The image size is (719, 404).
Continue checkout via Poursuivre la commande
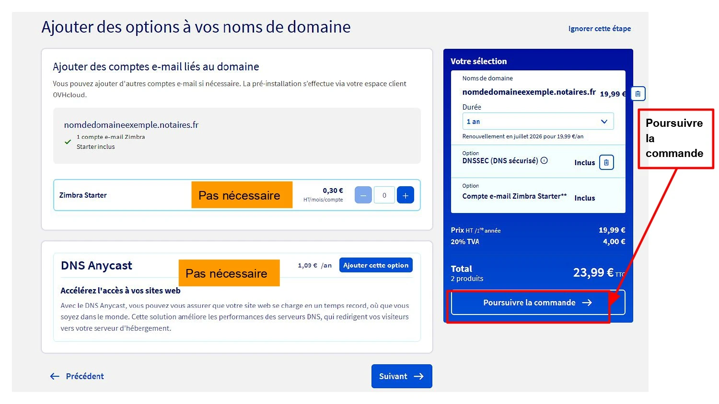tap(530, 303)
